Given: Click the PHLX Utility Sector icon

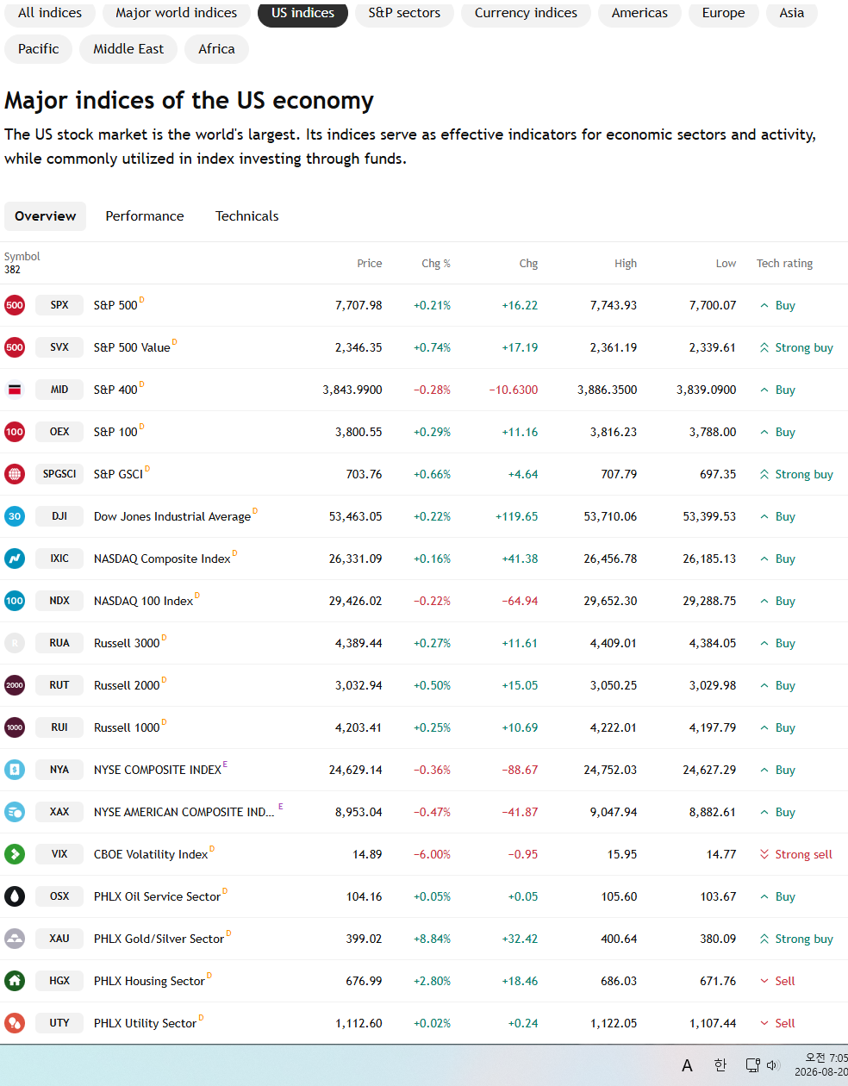Looking at the screenshot, I should click(15, 1023).
